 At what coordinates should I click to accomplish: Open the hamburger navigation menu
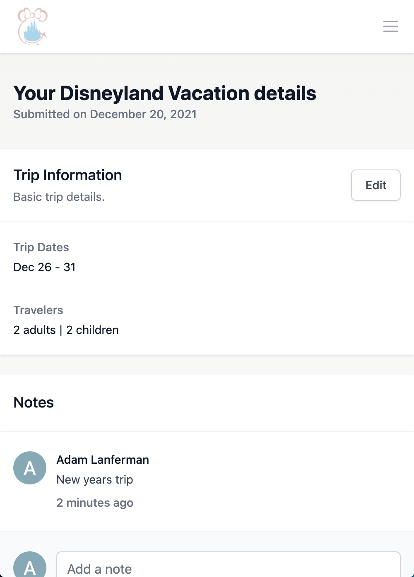390,26
